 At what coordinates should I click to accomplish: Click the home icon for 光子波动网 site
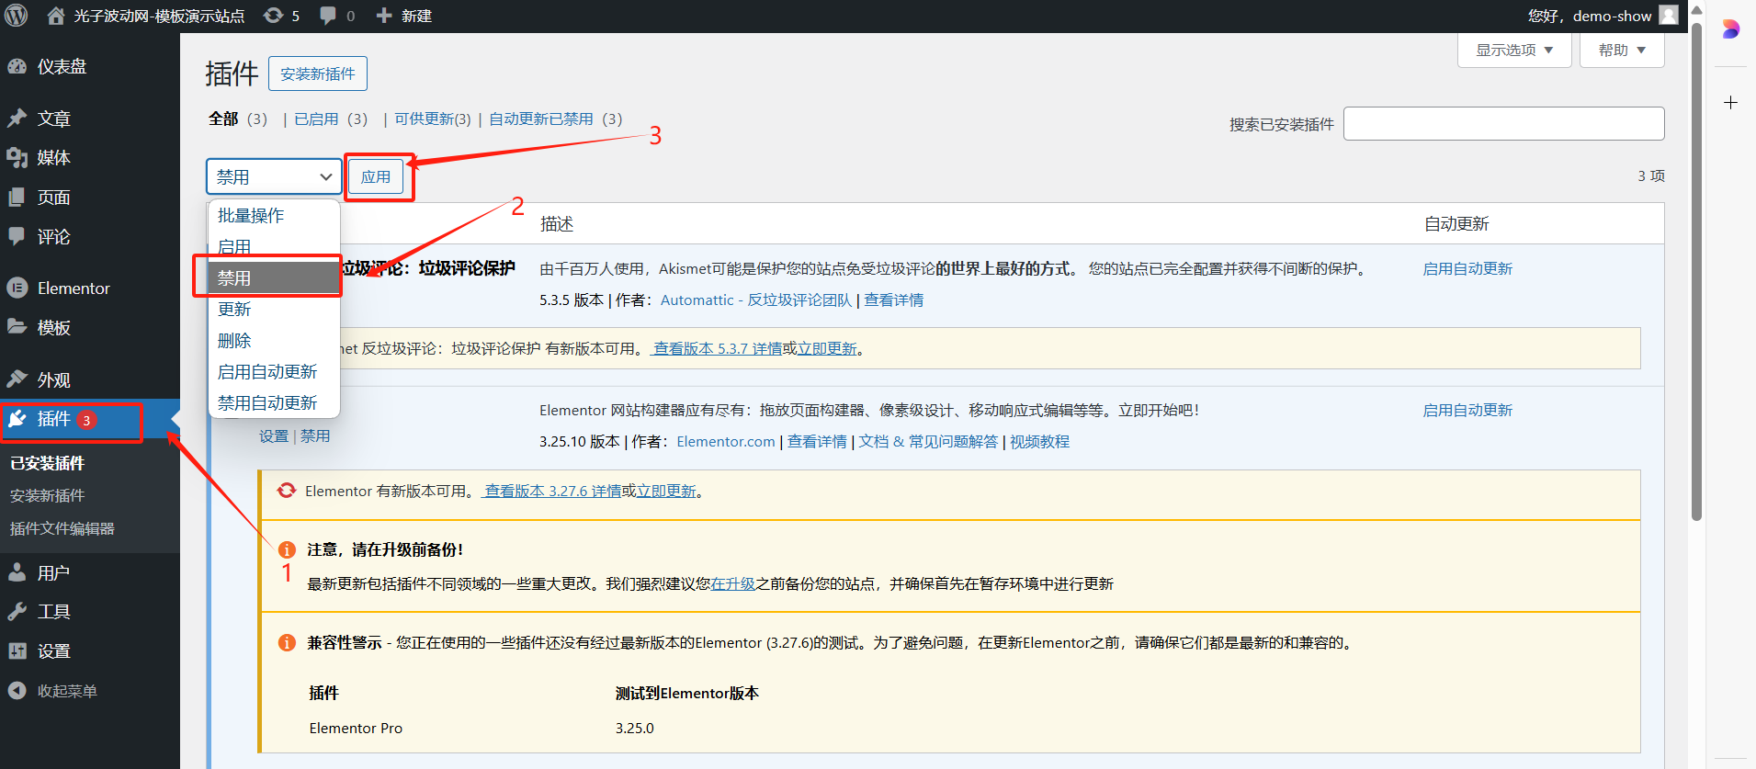[56, 16]
